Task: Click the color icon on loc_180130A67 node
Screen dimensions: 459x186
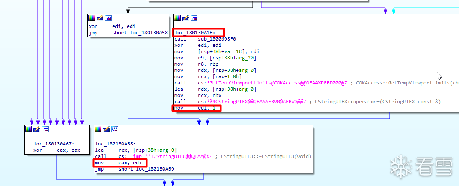Action: (x=28, y=129)
